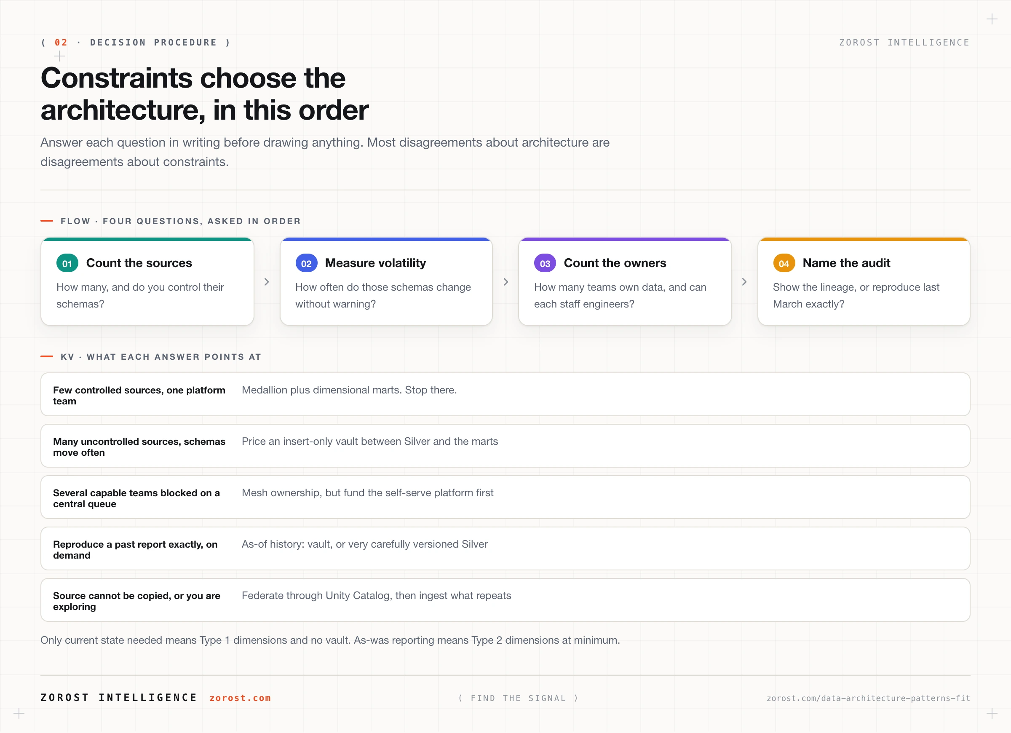Click the purple 03 step badge
Image resolution: width=1011 pixels, height=733 pixels.
(x=545, y=264)
